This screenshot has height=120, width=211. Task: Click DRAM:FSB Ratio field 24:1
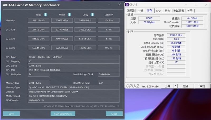(109, 83)
